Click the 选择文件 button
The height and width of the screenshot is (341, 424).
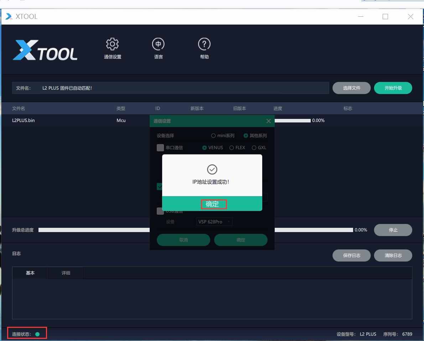point(351,88)
